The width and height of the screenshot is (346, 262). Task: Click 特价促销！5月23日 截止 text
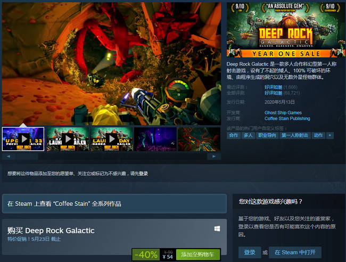[34, 239]
